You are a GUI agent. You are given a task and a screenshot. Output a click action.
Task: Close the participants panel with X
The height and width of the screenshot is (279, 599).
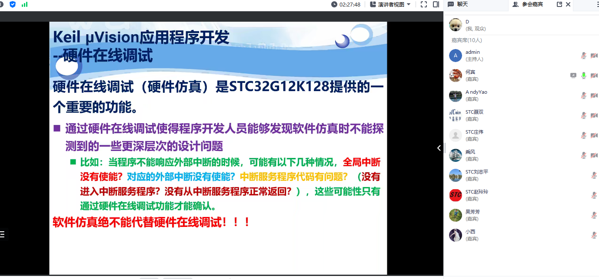point(568,4)
